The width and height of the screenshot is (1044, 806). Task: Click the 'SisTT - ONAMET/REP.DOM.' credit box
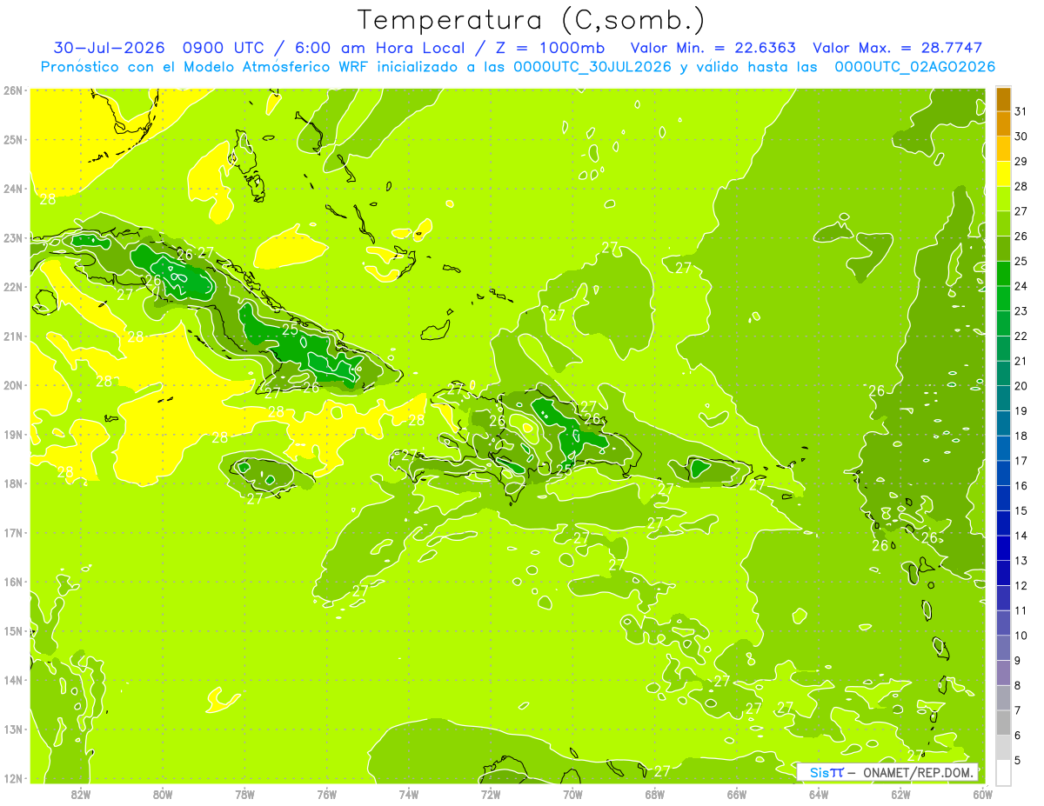(x=887, y=772)
